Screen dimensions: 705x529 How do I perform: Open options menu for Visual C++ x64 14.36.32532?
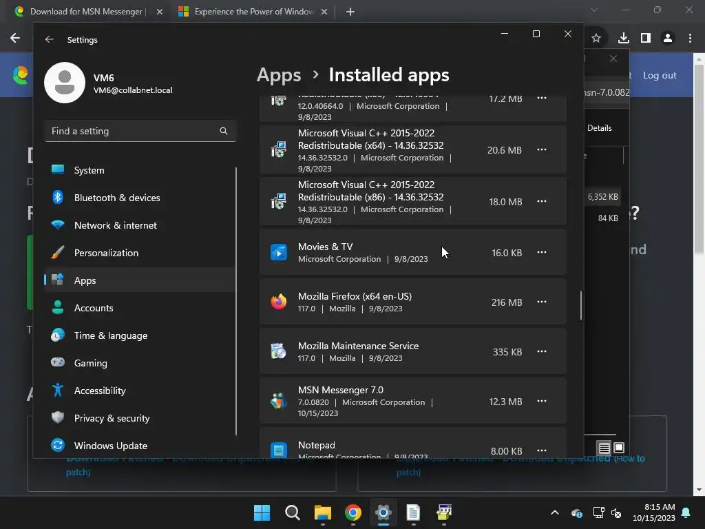[542, 149]
